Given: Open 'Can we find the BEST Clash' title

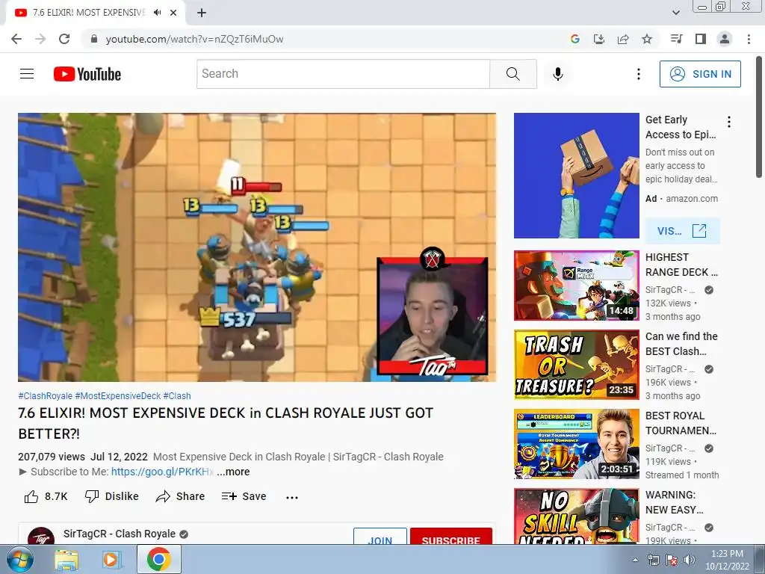Looking at the screenshot, I should pyautogui.click(x=681, y=344).
